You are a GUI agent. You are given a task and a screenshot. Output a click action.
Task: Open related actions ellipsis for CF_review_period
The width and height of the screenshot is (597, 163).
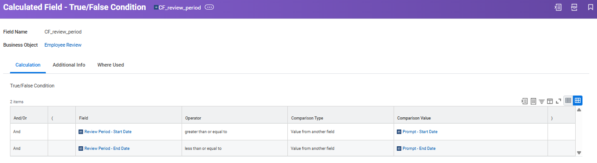209,8
